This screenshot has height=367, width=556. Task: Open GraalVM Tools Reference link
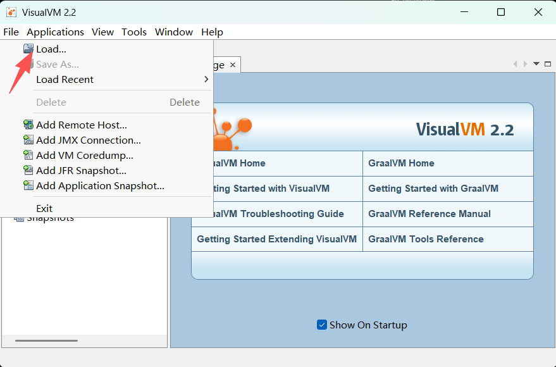[x=426, y=239]
